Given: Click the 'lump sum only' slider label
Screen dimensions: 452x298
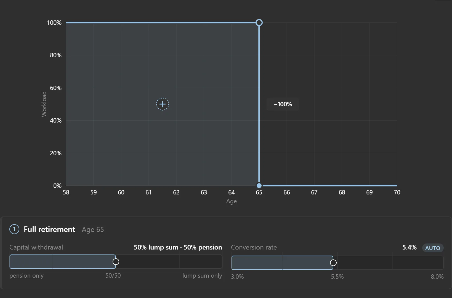Looking at the screenshot, I should 202,276.
